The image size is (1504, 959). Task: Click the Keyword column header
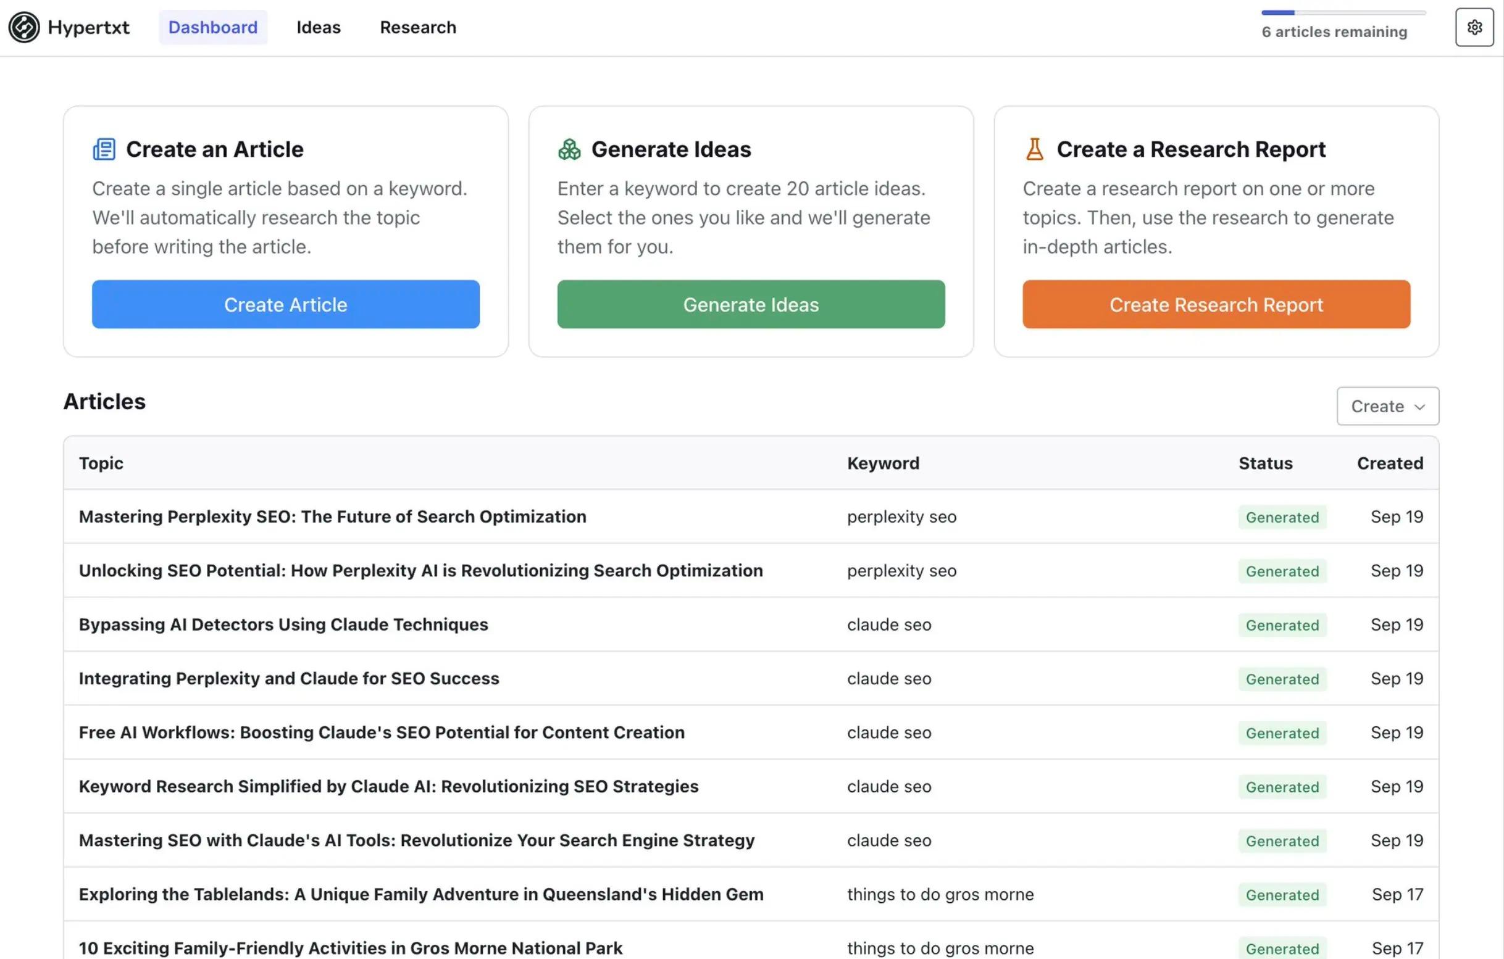click(x=883, y=463)
